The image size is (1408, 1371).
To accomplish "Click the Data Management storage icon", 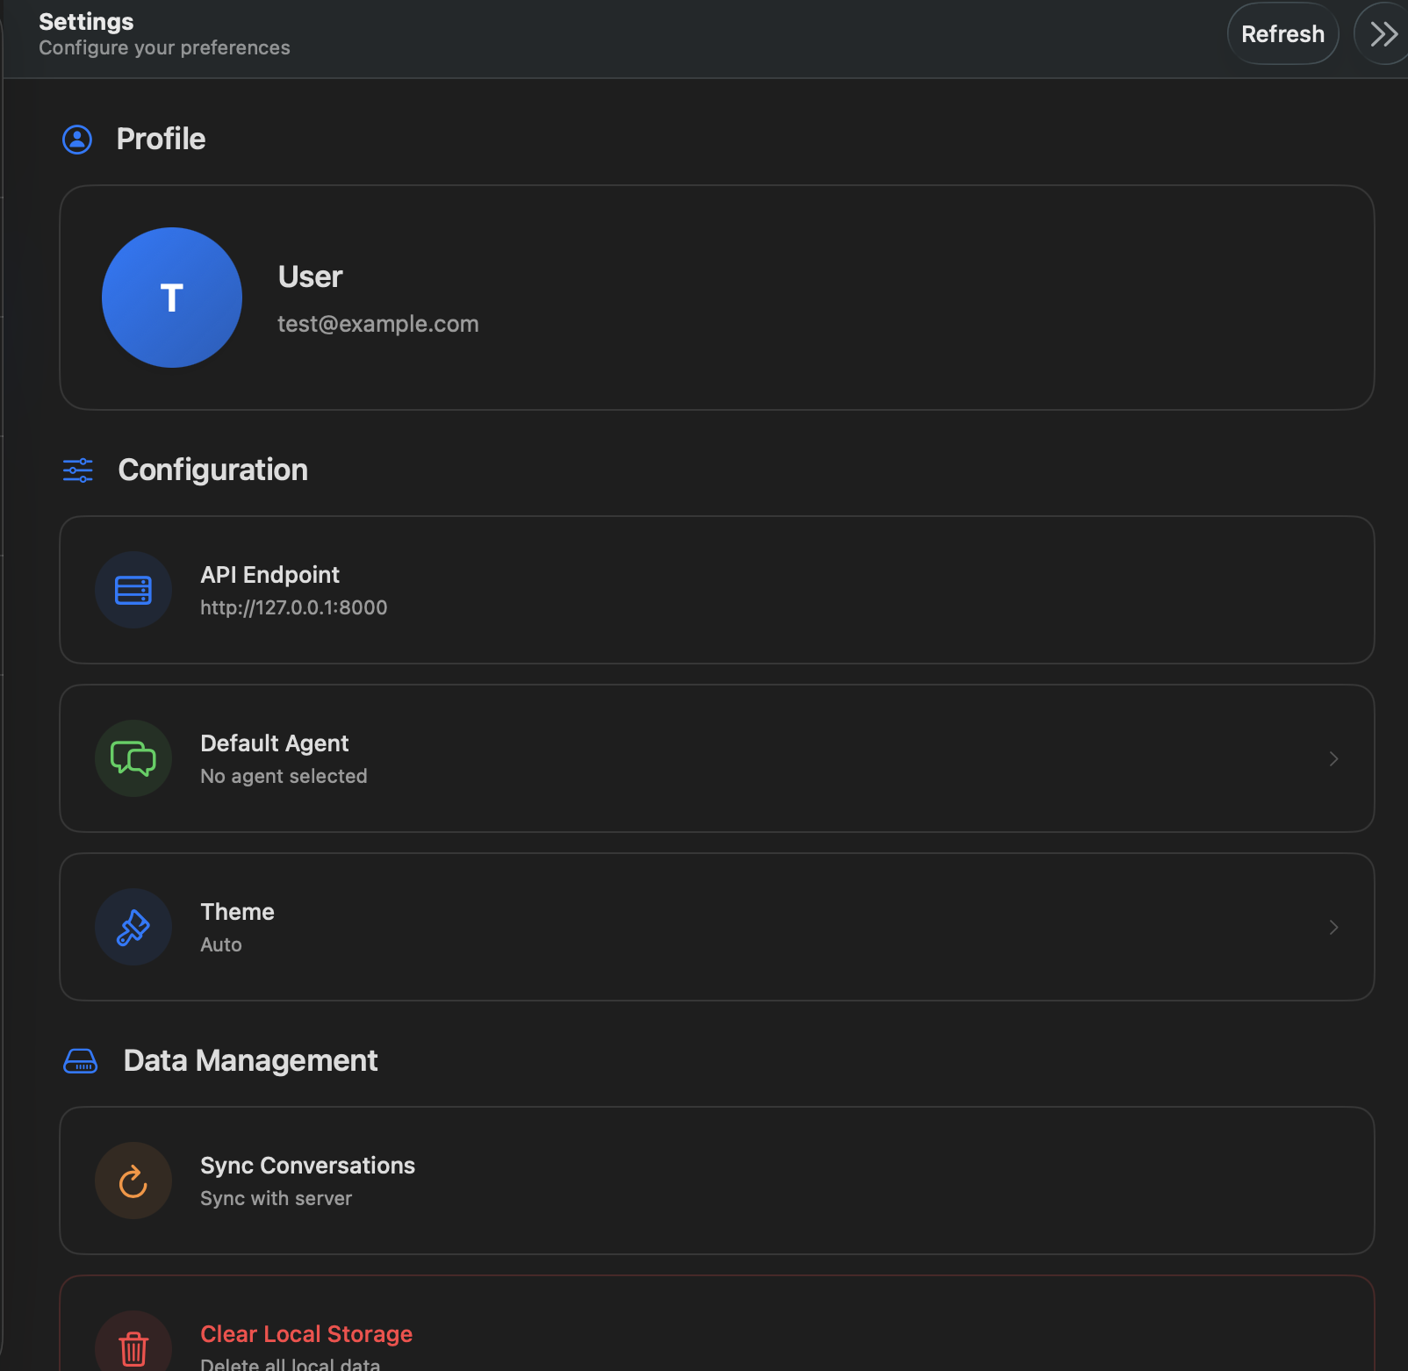I will point(80,1060).
